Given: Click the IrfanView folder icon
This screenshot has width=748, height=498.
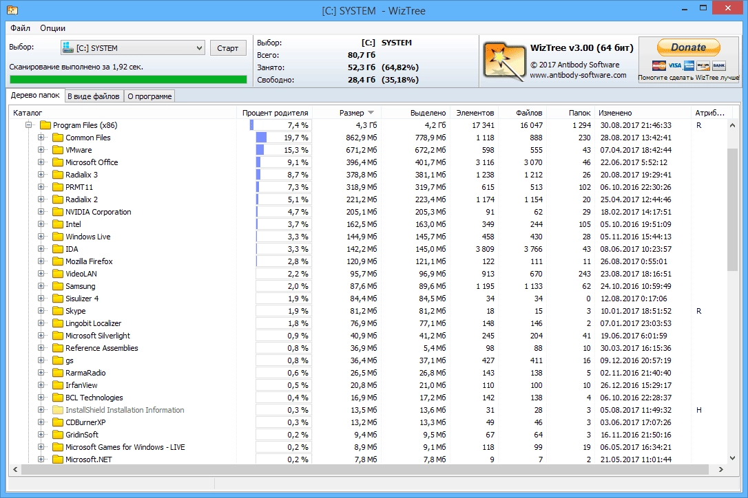Looking at the screenshot, I should (x=58, y=385).
